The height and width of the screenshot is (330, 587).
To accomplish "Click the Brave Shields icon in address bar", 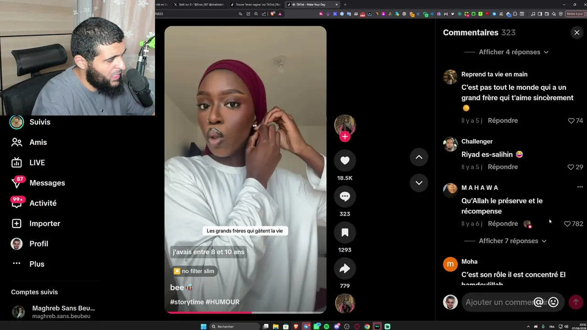I will pyautogui.click(x=273, y=14).
